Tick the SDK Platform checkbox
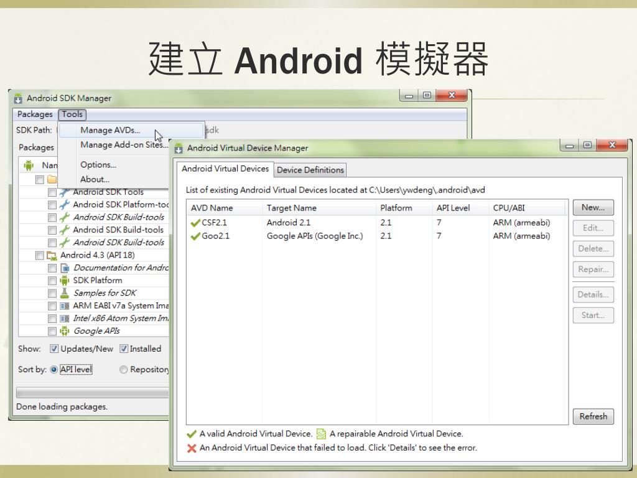The width and height of the screenshot is (637, 478). 52,281
